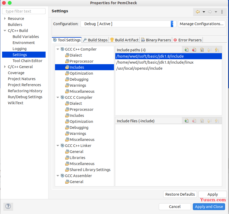Open Run/Debug Settings page
This screenshot has width=229, height=214.
(x=25, y=97)
